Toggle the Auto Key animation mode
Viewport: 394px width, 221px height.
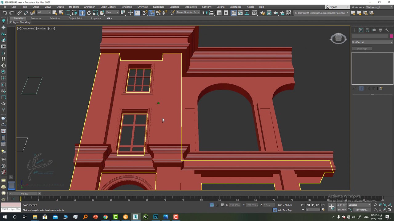click(342, 205)
